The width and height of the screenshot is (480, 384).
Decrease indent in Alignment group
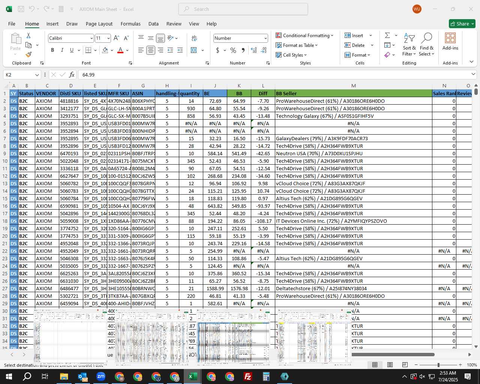[x=170, y=50]
